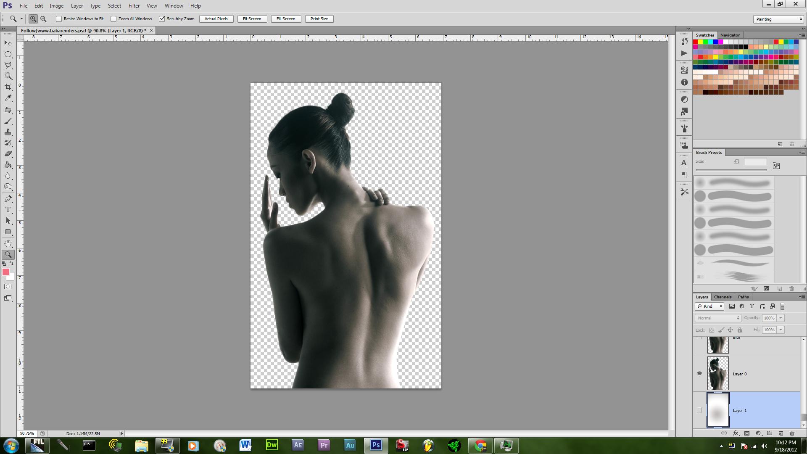Screen dimensions: 807x454
Task: Open the Filter menu
Action: pyautogui.click(x=134, y=6)
